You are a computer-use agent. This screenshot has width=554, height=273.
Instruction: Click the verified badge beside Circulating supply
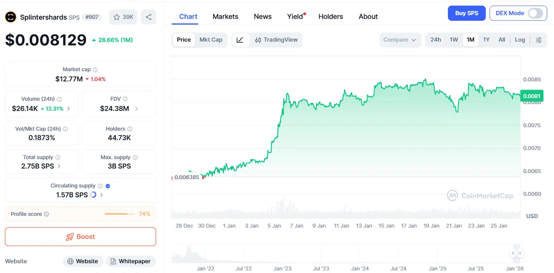[x=108, y=186]
